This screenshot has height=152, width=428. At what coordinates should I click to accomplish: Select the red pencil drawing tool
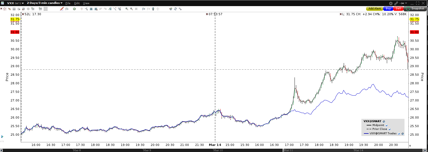(x=62, y=9)
